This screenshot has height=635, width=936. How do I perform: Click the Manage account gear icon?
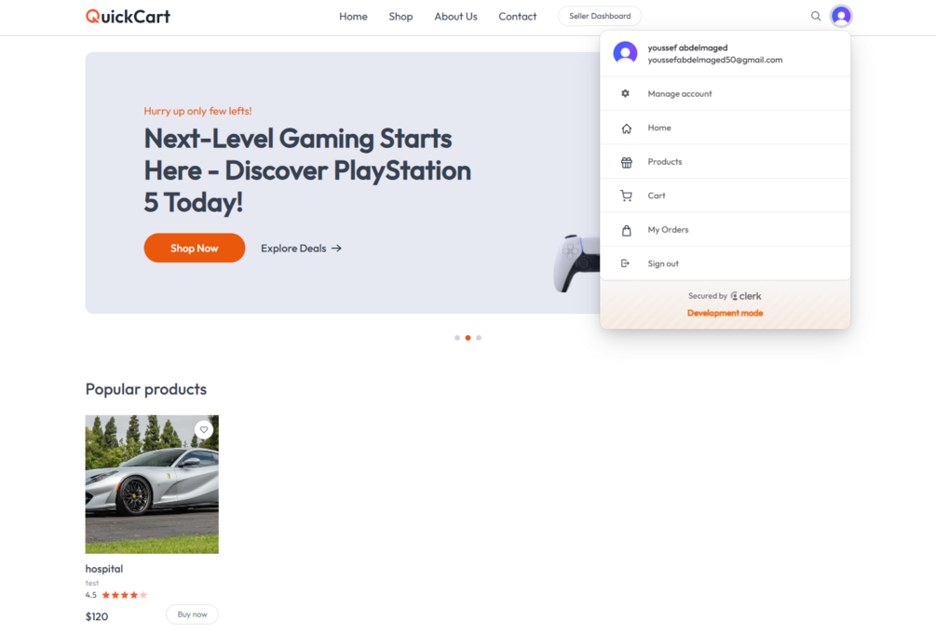(625, 94)
